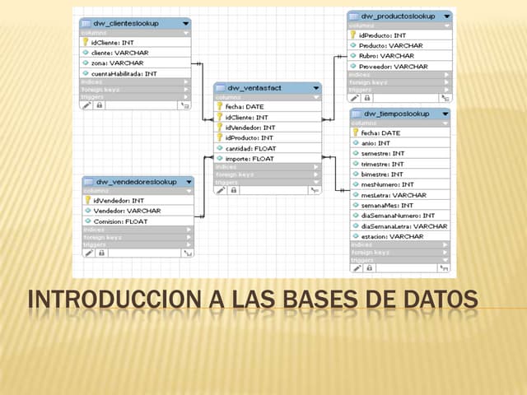Click the slide title Introduccion a las Bases de Datos
The height and width of the screenshot is (395, 527).
coord(252,301)
